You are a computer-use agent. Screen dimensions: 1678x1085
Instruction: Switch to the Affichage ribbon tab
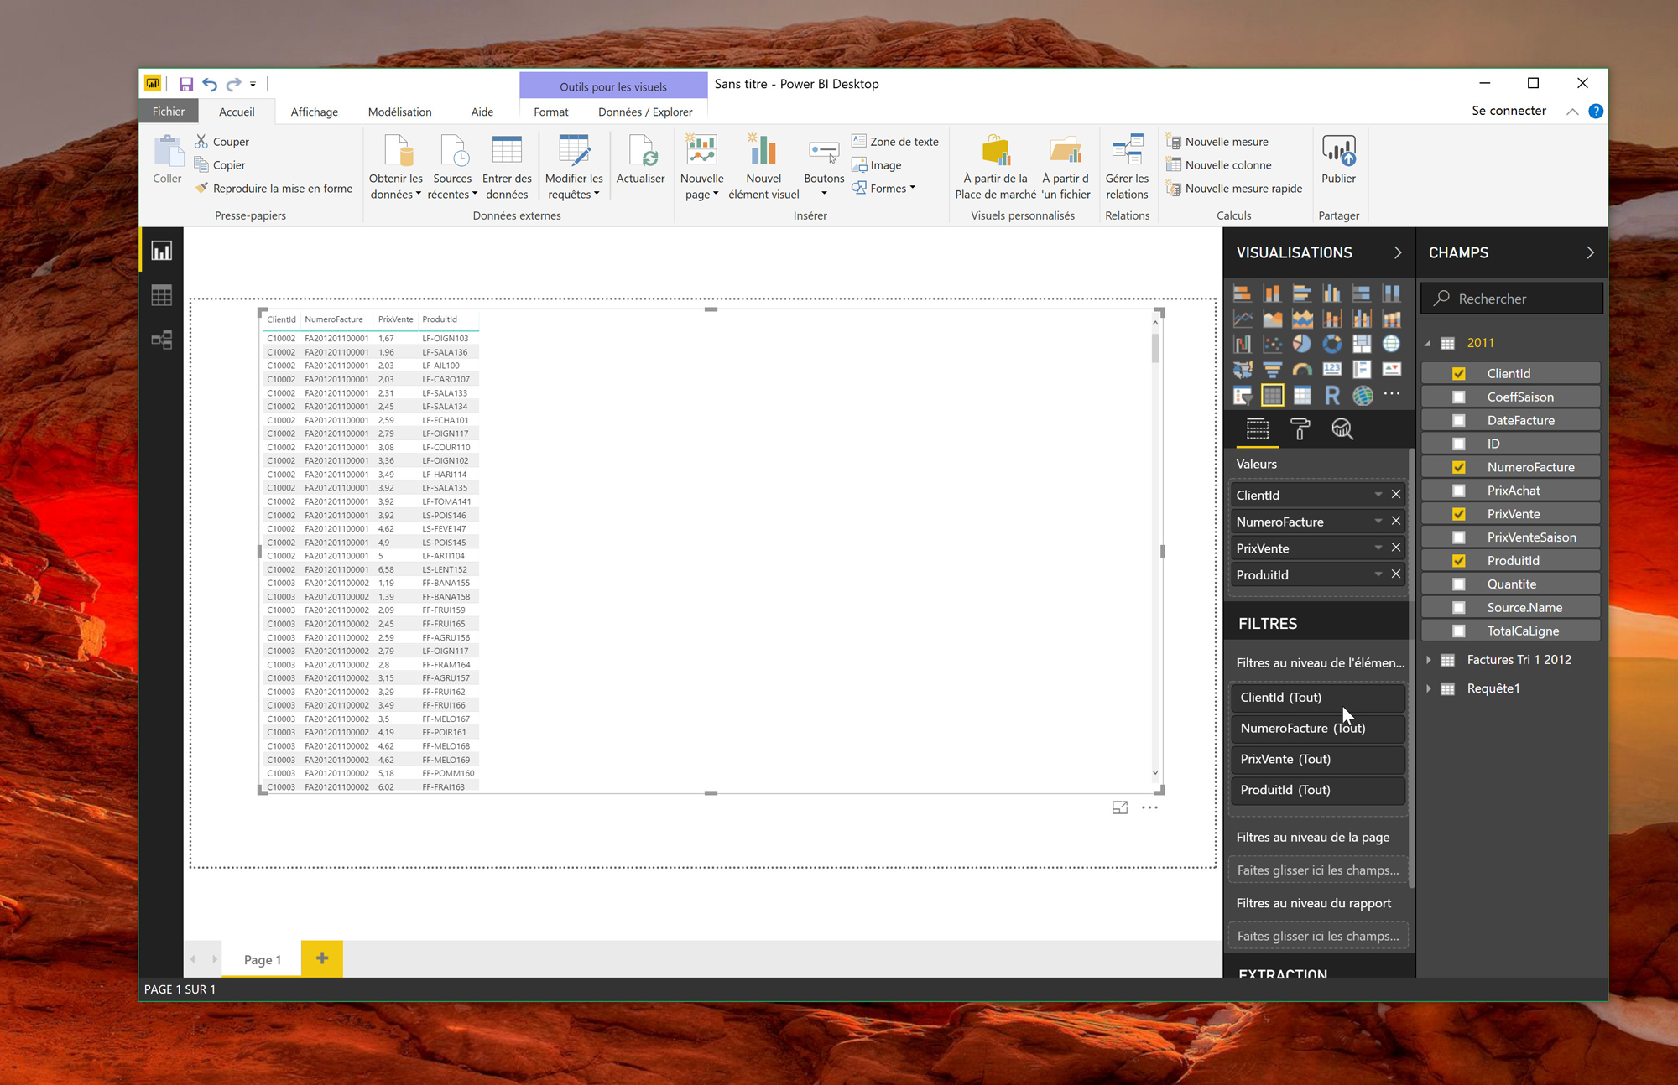coord(314,112)
